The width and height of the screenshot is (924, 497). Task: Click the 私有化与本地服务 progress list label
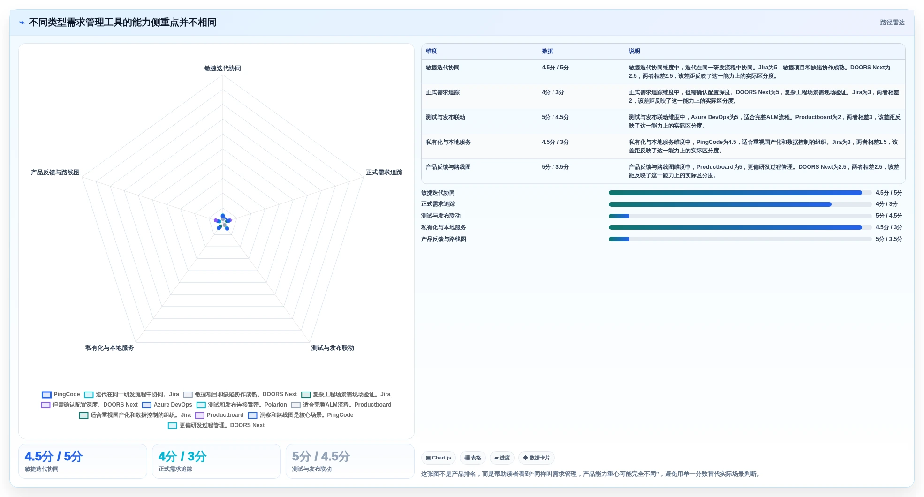(444, 227)
